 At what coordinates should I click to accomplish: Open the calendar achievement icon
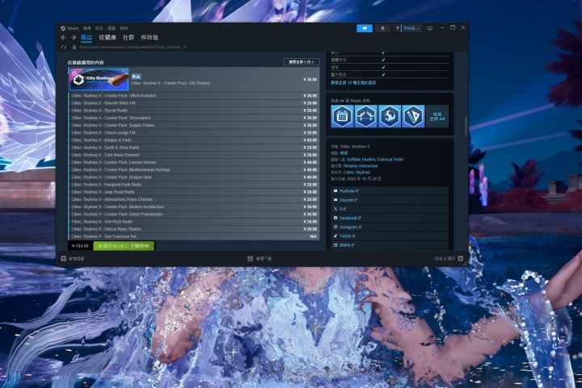click(x=342, y=116)
